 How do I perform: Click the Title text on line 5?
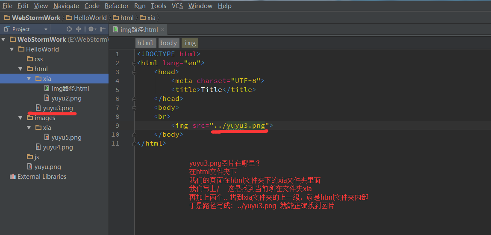point(212,90)
